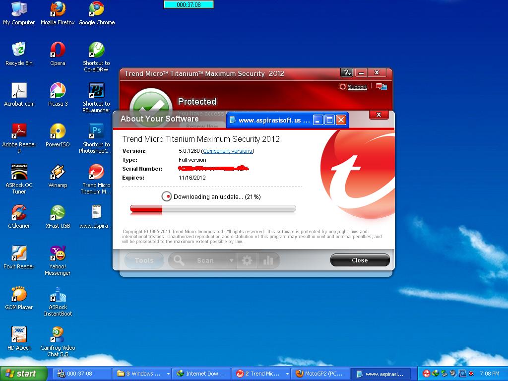Image resolution: width=508 pixels, height=381 pixels.
Task: Click the first red tray icon beside the taskbar
Action: [426, 374]
